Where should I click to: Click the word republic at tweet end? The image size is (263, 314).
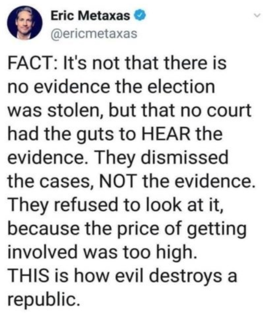[42, 300]
